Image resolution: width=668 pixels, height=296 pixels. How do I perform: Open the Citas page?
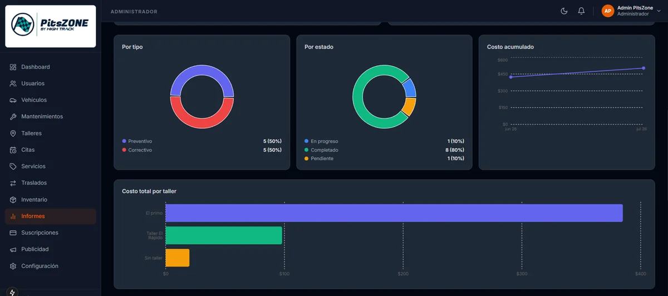click(x=50, y=150)
